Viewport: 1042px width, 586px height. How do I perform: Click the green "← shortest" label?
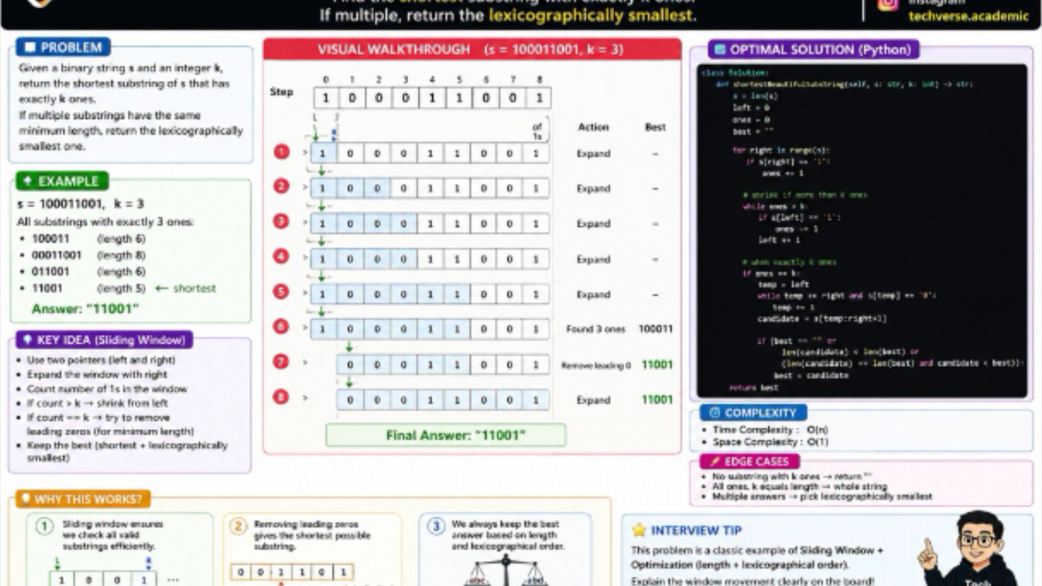pyautogui.click(x=186, y=288)
